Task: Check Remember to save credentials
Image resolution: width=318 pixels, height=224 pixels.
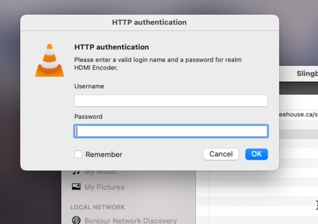Action: pyautogui.click(x=78, y=154)
